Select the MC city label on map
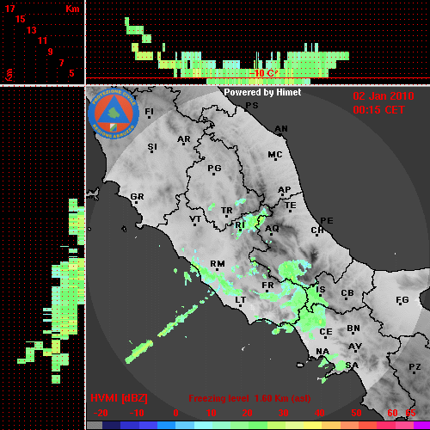 (275, 155)
